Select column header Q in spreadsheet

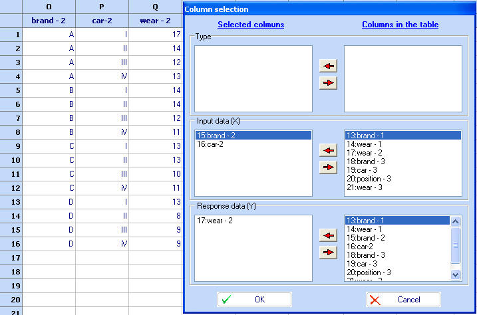[x=155, y=7]
